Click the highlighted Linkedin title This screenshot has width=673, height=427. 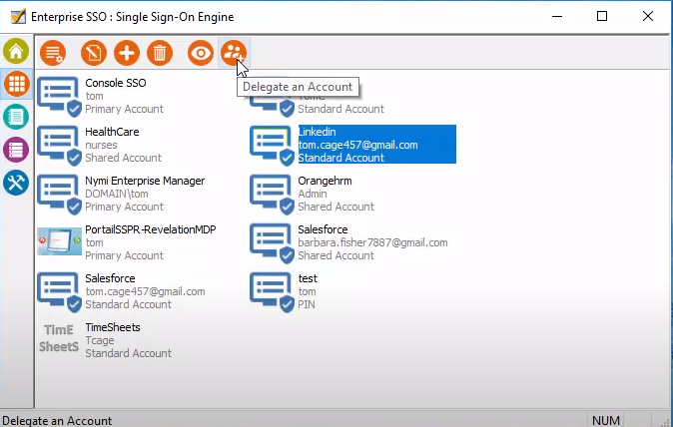pyautogui.click(x=318, y=132)
